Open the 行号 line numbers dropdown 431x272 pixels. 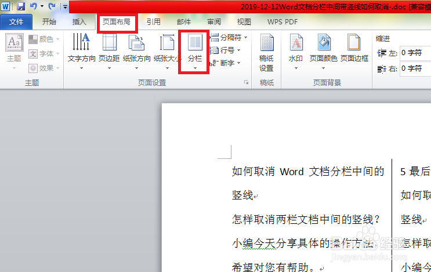pyautogui.click(x=225, y=50)
